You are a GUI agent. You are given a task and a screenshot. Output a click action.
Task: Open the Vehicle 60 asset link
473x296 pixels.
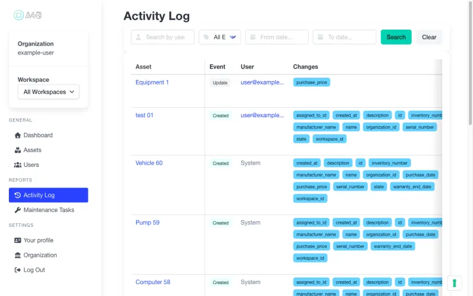(149, 163)
